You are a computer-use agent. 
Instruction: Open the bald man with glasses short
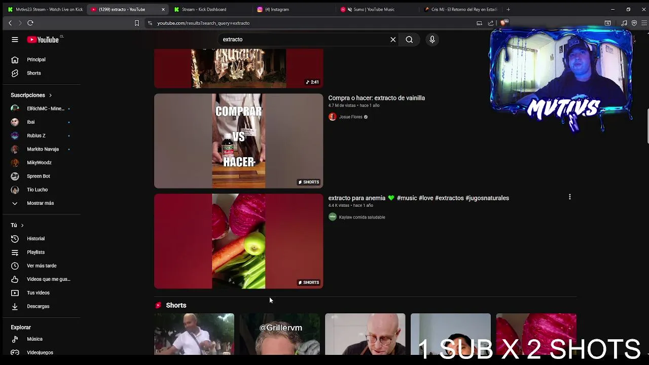coord(365,334)
